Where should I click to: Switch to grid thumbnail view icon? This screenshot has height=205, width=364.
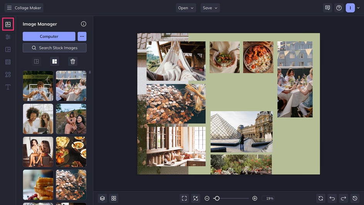(x=54, y=61)
